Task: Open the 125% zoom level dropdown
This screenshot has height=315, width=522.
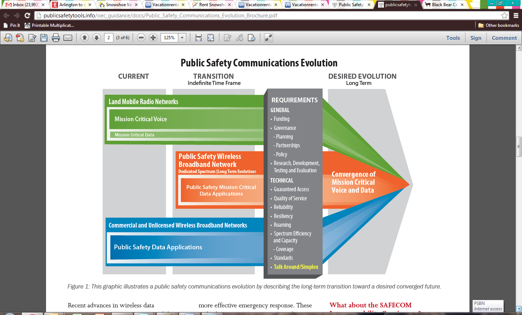Action: tap(182, 38)
